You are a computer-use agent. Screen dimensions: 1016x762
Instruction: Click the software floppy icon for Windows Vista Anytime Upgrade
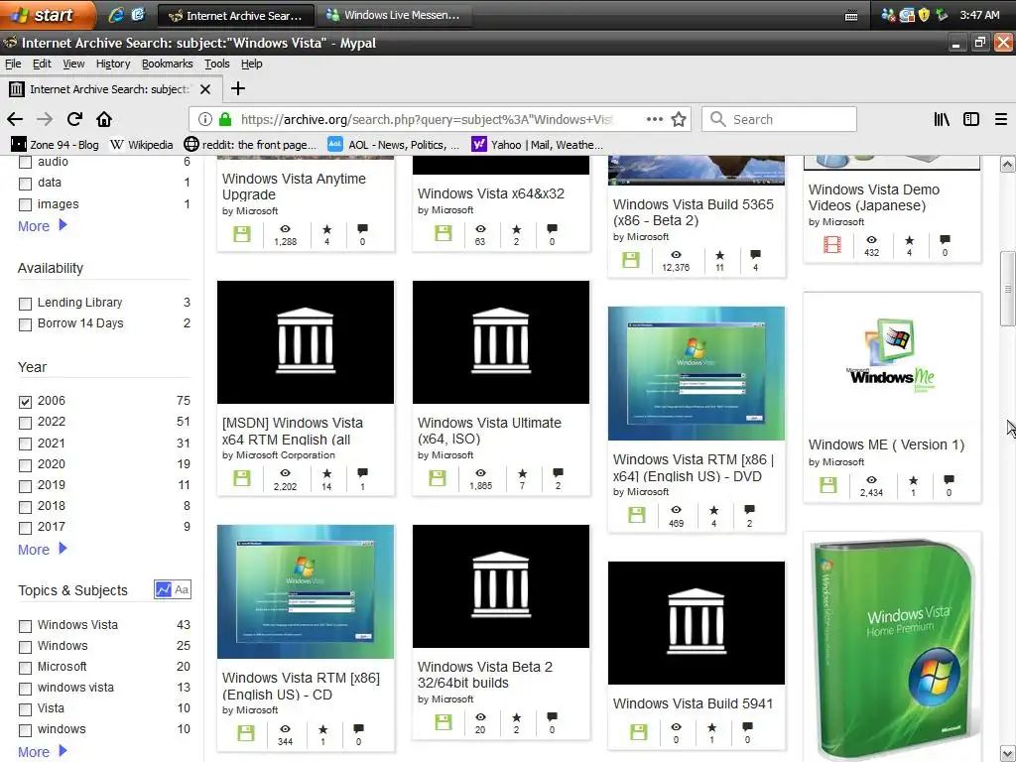click(x=242, y=234)
